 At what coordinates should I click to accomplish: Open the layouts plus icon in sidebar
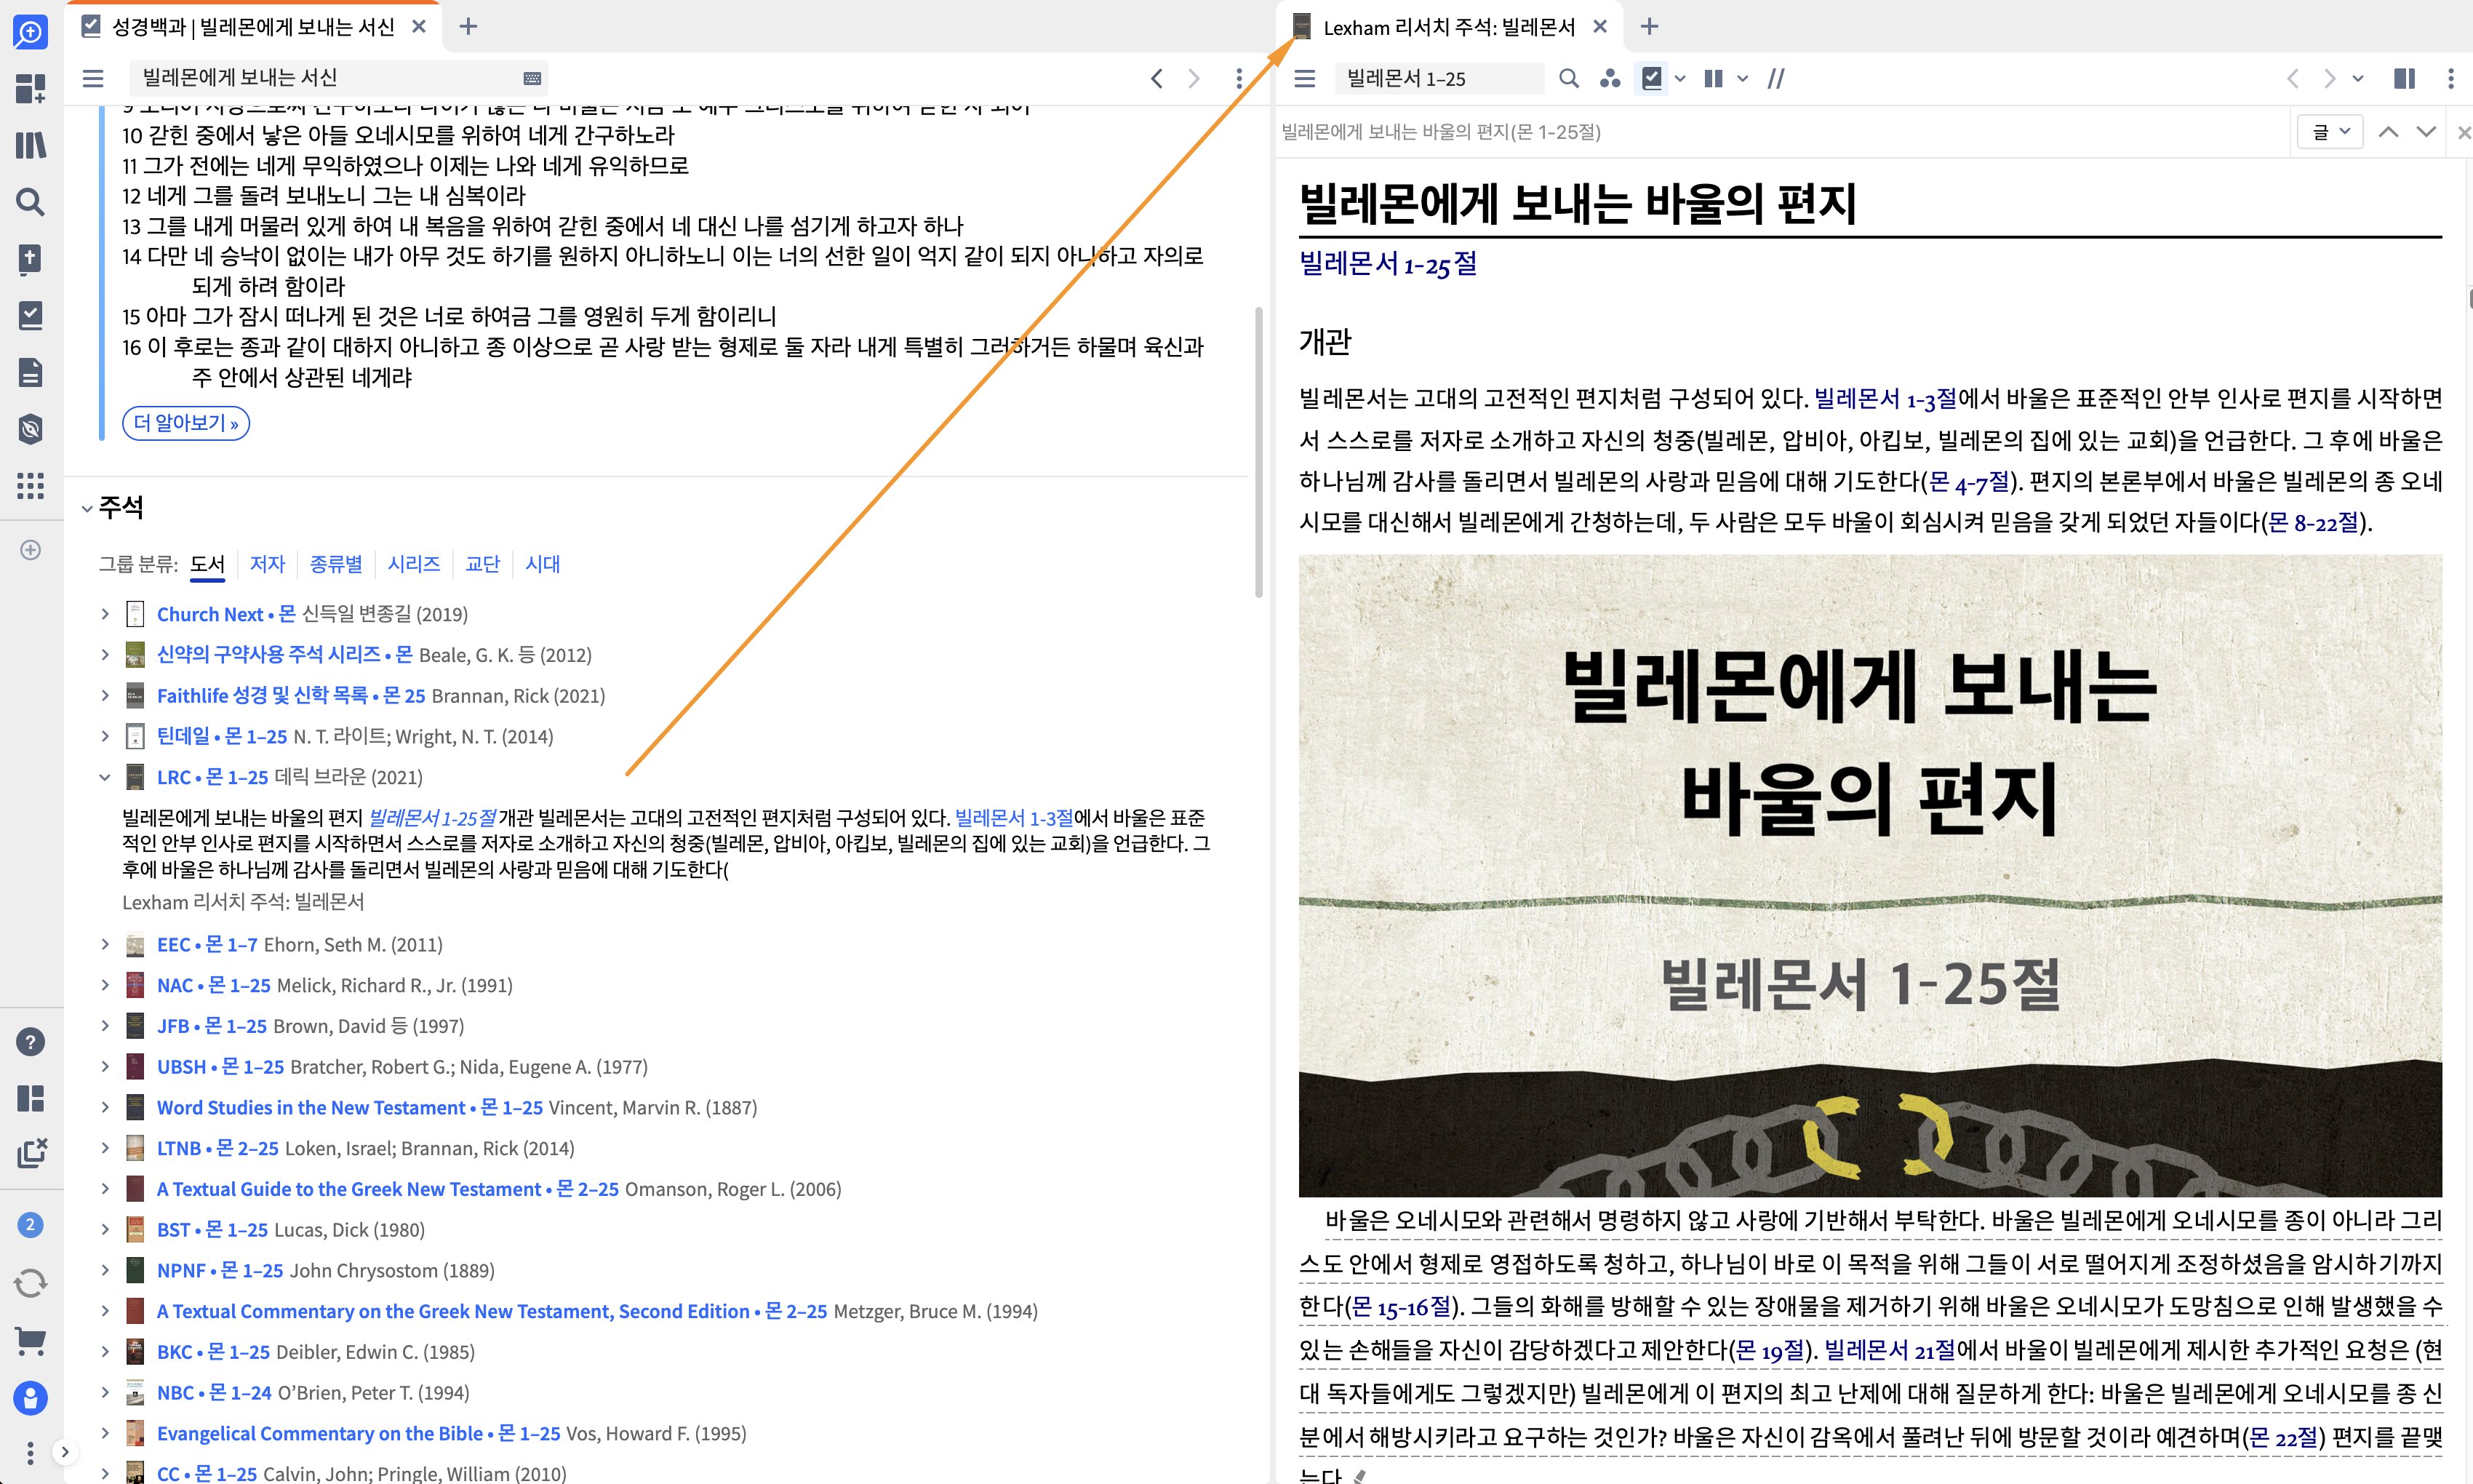coord(31,88)
